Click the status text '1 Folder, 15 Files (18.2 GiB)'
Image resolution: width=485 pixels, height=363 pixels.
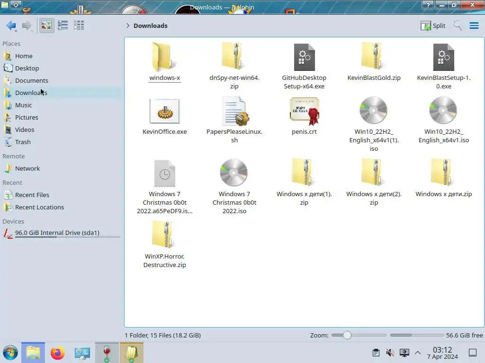pyautogui.click(x=163, y=335)
